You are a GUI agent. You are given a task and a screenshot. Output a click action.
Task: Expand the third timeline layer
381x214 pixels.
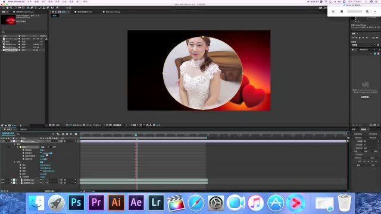tap(11, 182)
